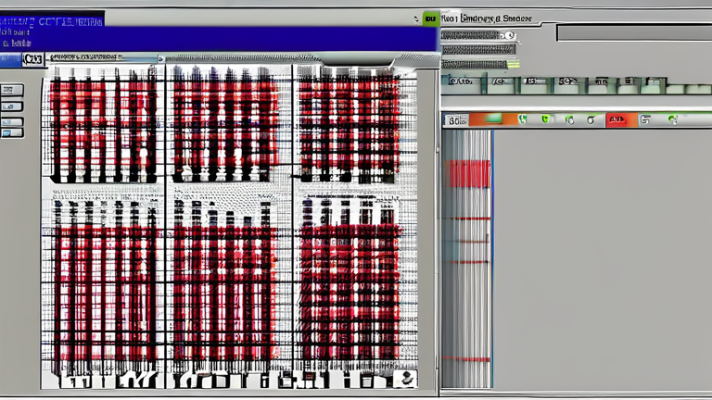Viewport: 712px width, 400px height.
Task: Click the white boxed label beside the blue button
Action: tap(32, 59)
